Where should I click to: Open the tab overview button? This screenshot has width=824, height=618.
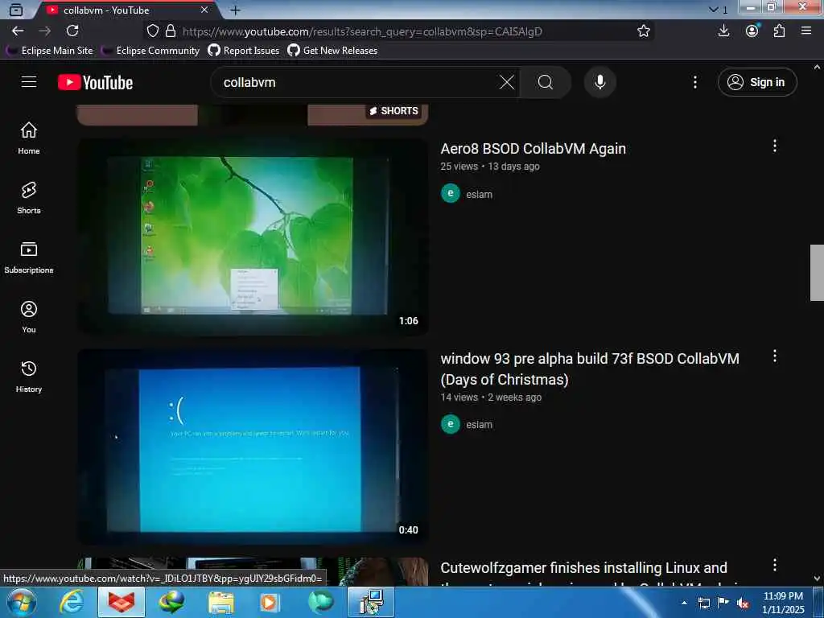coord(16,10)
